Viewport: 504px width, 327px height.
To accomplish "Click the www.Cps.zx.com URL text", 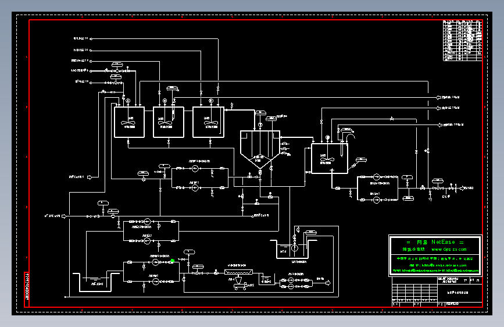I will point(449,250).
